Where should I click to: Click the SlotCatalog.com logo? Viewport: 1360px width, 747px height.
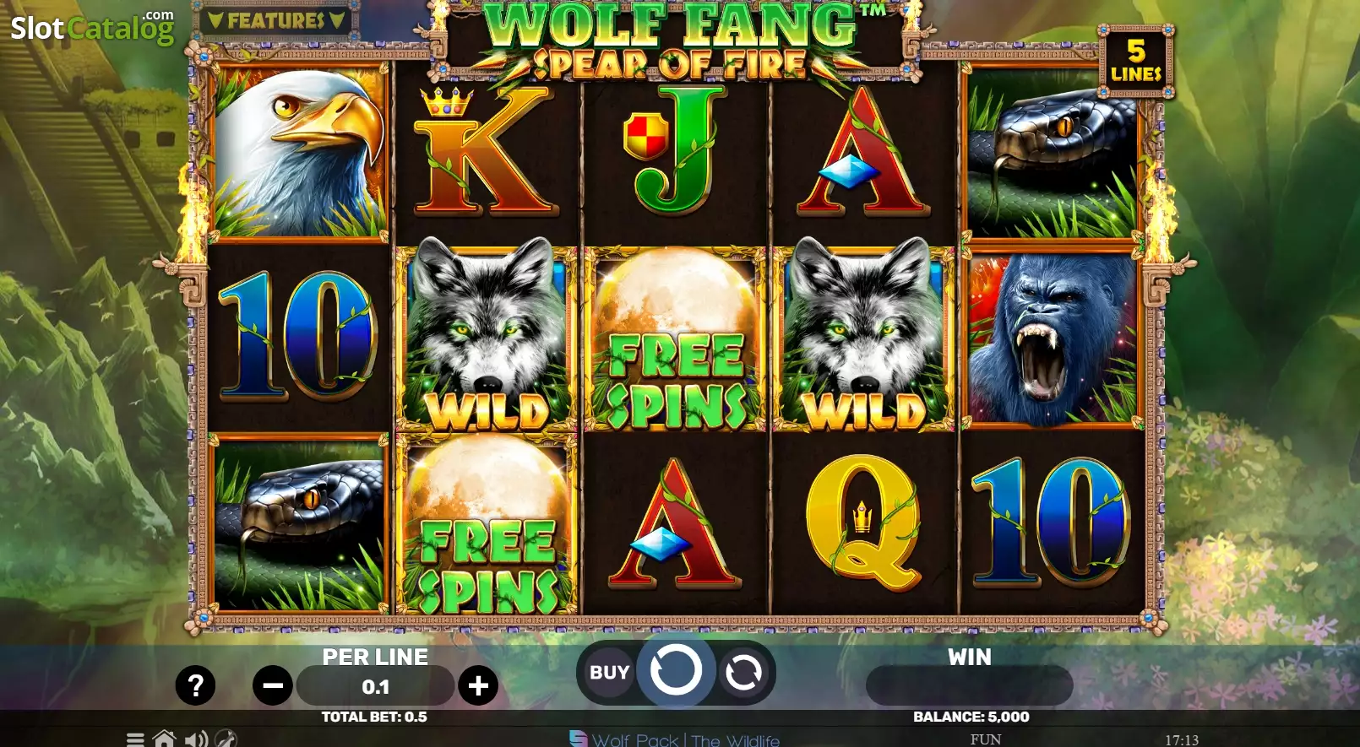click(93, 28)
